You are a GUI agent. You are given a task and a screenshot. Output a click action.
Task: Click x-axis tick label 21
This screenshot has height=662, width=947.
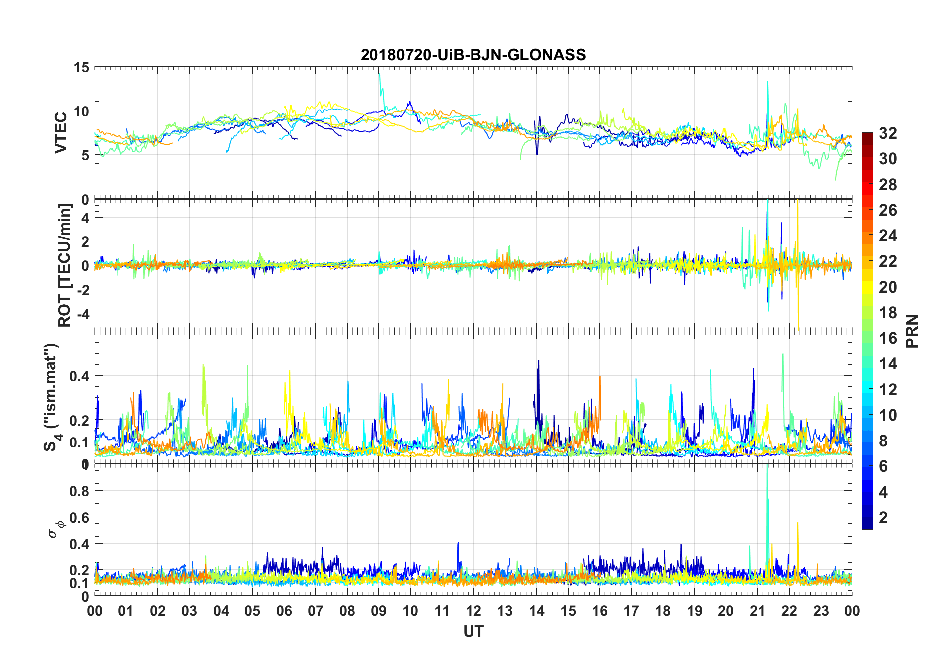pyautogui.click(x=758, y=611)
